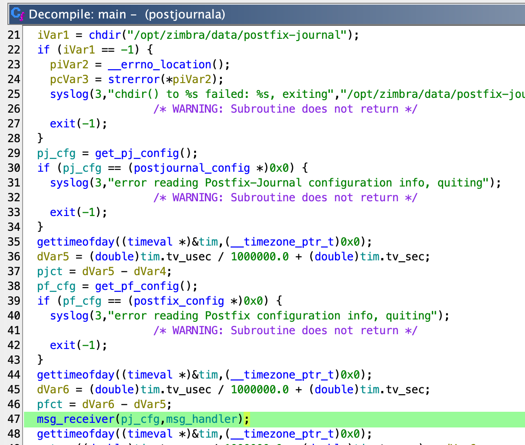Click msg_receiver function on highlighted line 47

point(76,419)
